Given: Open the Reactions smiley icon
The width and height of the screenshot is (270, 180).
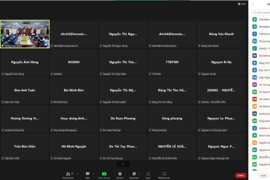Looking at the screenshot, I should click(134, 174).
